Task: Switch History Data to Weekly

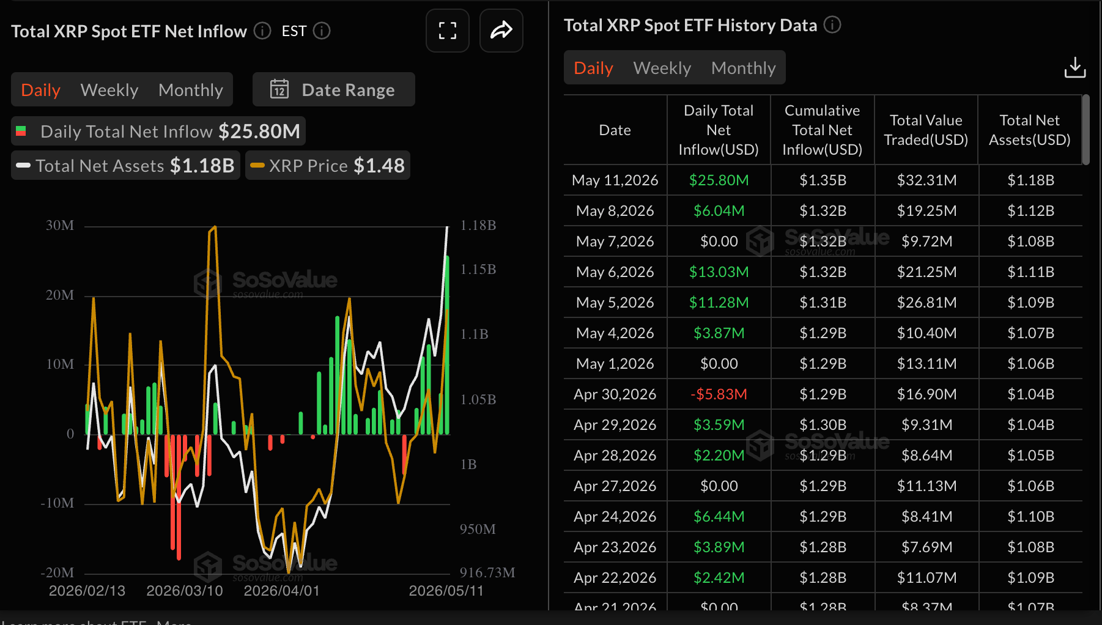Action: coord(662,68)
